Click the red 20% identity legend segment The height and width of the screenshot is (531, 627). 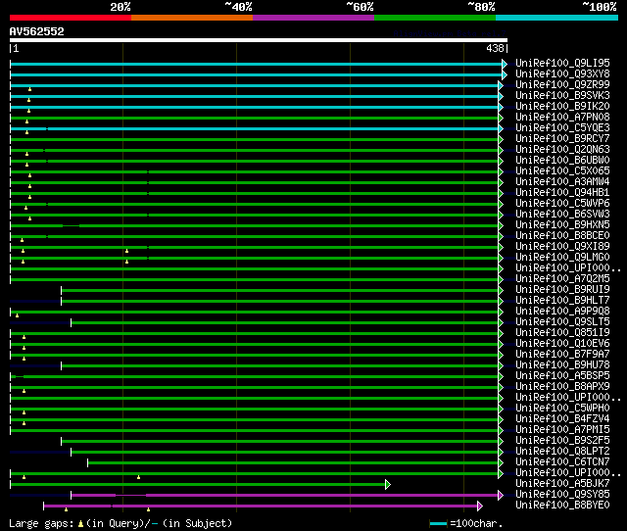tap(70, 18)
